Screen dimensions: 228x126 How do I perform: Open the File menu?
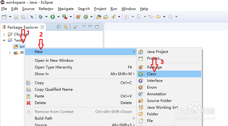click(4, 9)
